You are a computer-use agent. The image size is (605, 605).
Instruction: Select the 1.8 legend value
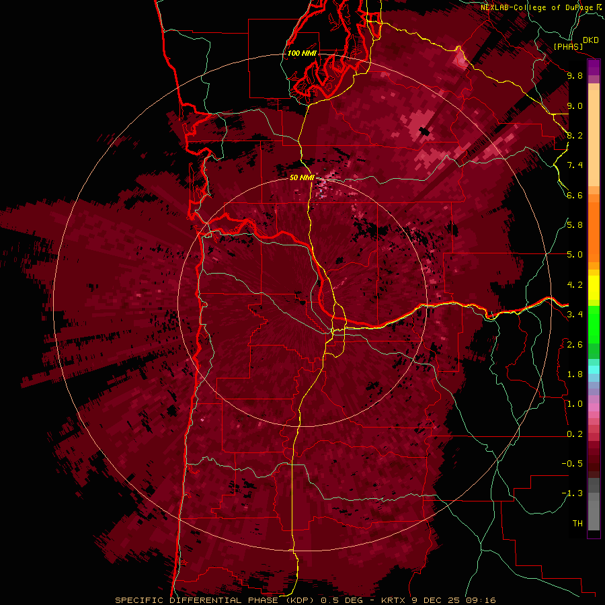[575, 374]
